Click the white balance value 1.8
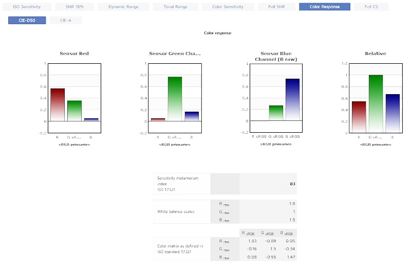Viewport: 411px width, 266px height. 292,204
